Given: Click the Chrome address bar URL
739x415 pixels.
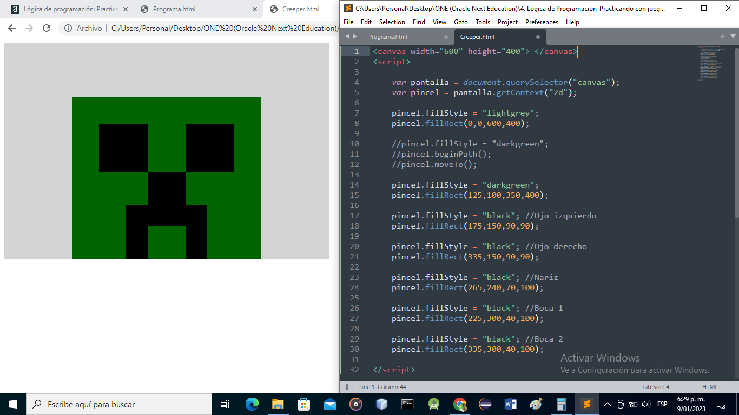Looking at the screenshot, I should pos(225,28).
